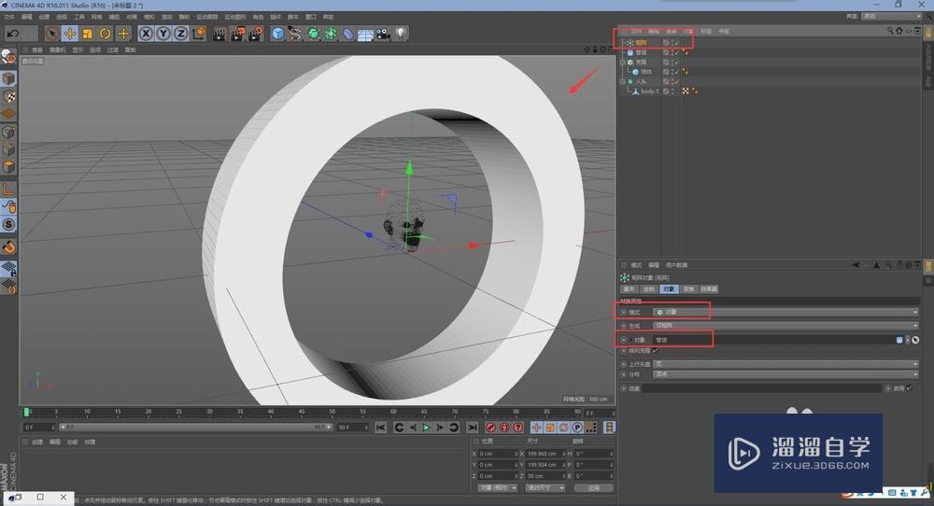Open the size-mode dropdown in coordinate manager
This screenshot has height=506, width=934.
[x=545, y=488]
